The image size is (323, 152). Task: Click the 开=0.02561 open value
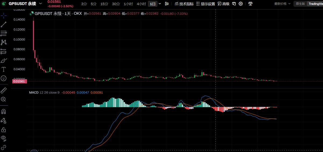click(x=92, y=13)
